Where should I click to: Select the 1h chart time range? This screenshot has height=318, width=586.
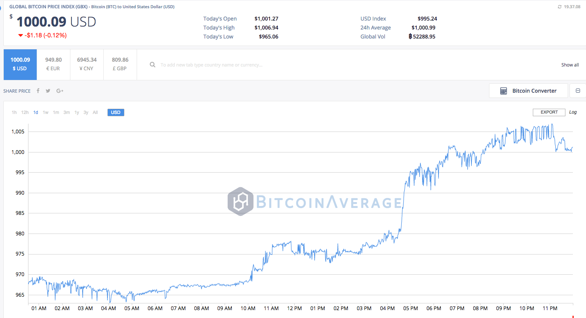[x=14, y=112]
